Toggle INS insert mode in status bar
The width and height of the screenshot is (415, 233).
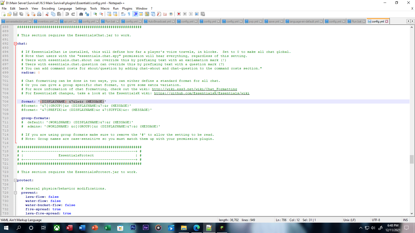tap(405, 220)
